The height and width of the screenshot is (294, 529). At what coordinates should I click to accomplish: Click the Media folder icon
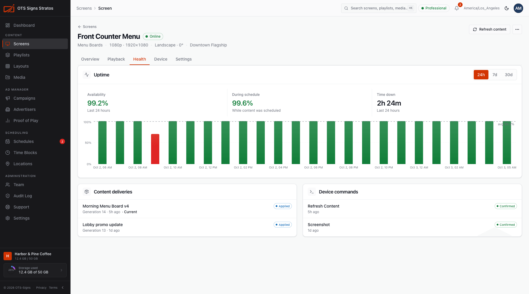tap(8, 77)
